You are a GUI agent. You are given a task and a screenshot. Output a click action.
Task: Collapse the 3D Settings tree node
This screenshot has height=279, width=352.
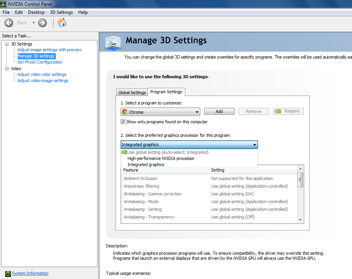point(7,44)
